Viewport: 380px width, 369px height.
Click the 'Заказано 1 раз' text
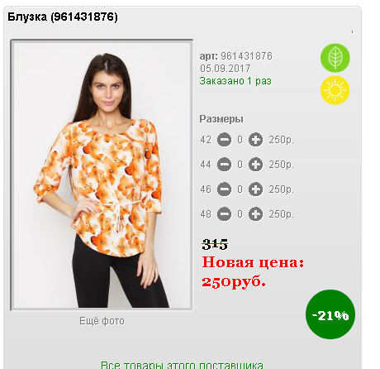point(235,81)
